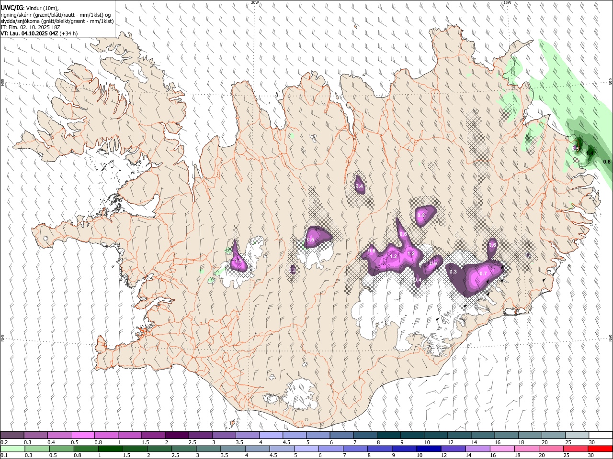Select the "0.7" snowfall value on the map
The image size is (613, 459).
pyautogui.click(x=483, y=274)
